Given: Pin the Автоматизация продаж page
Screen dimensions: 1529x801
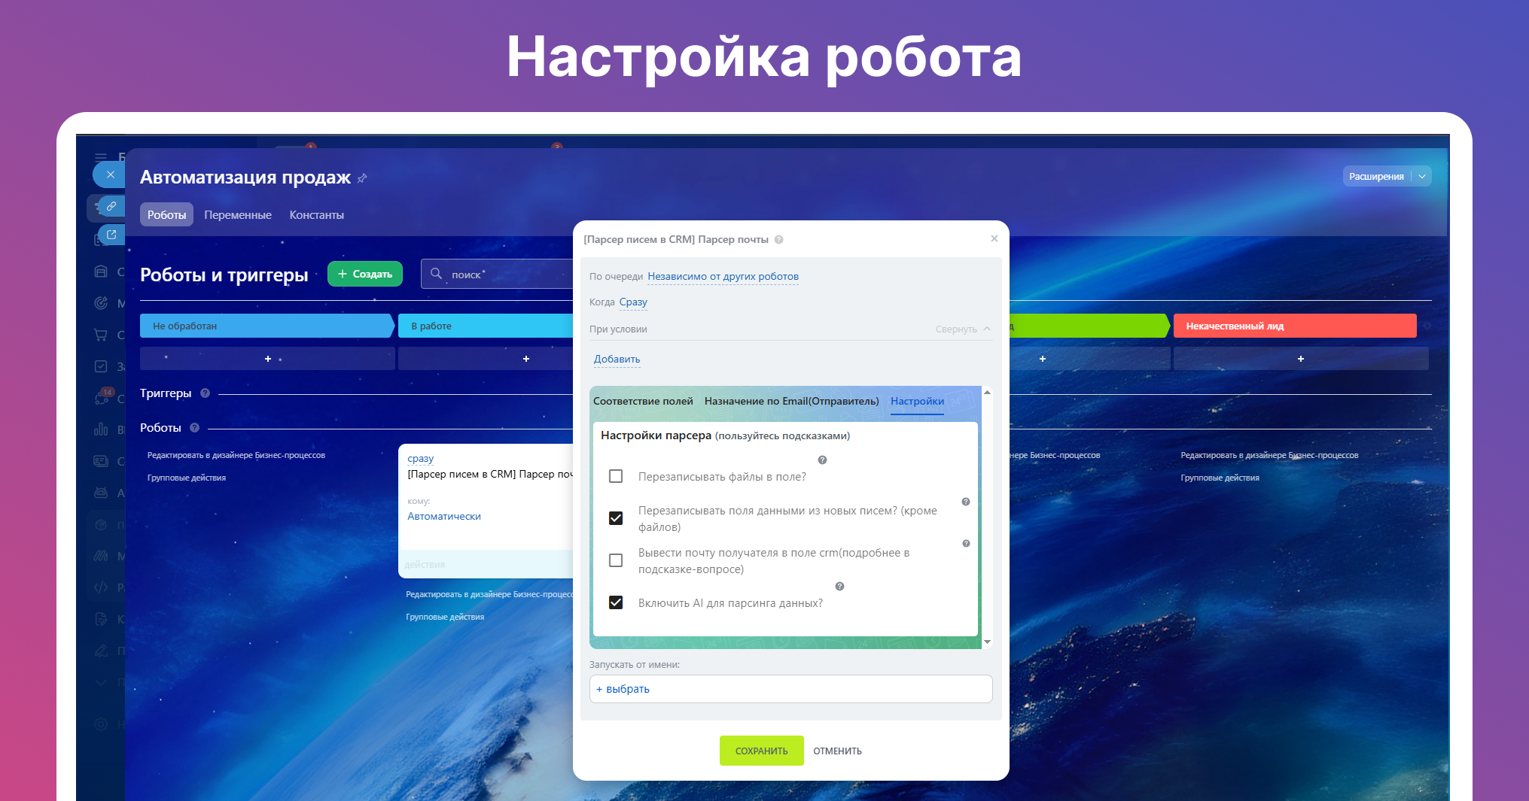Looking at the screenshot, I should 362,178.
